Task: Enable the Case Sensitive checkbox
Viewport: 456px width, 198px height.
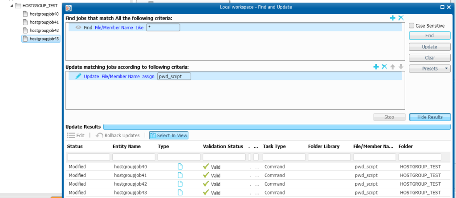Action: (411, 26)
